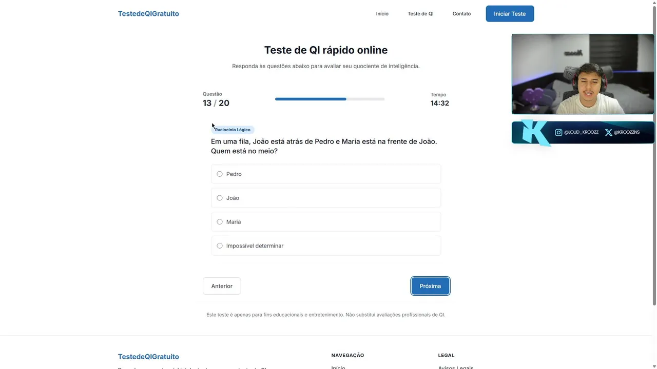This screenshot has height=369, width=657.
Task: Select the Pedro radio button
Action: (x=220, y=174)
